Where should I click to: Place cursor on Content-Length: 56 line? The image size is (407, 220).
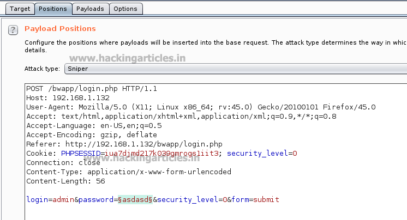65,181
